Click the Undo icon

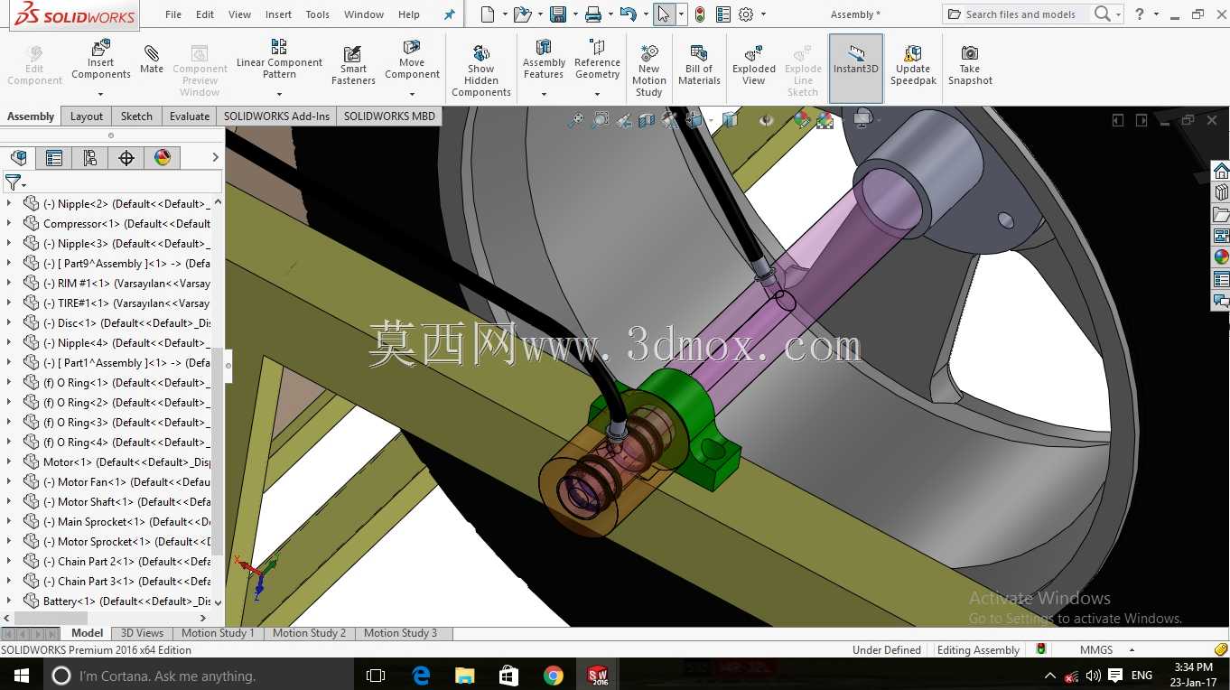pos(629,14)
